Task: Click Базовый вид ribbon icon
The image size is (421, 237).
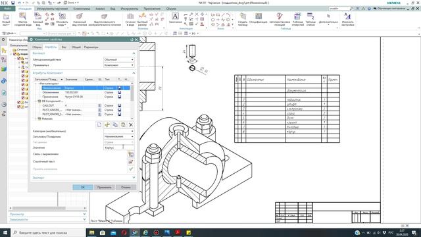Action: click(x=38, y=19)
